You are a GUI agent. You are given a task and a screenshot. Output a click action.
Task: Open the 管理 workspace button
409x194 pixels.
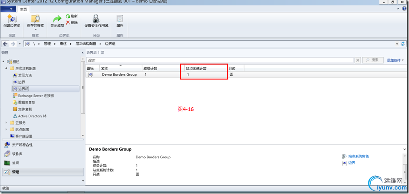coord(43,172)
